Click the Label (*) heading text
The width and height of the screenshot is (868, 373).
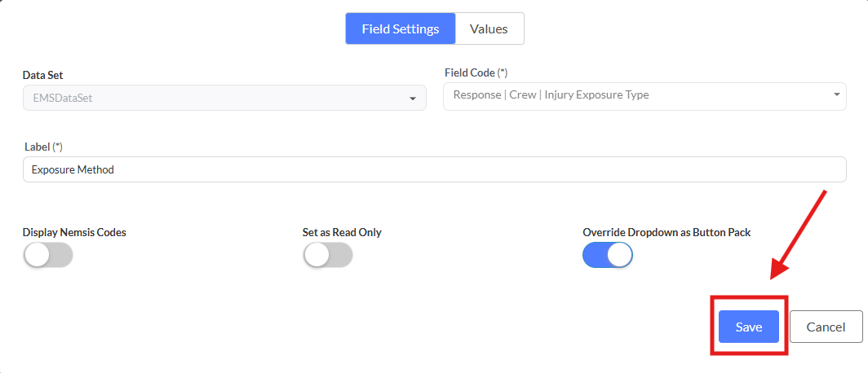pos(44,147)
